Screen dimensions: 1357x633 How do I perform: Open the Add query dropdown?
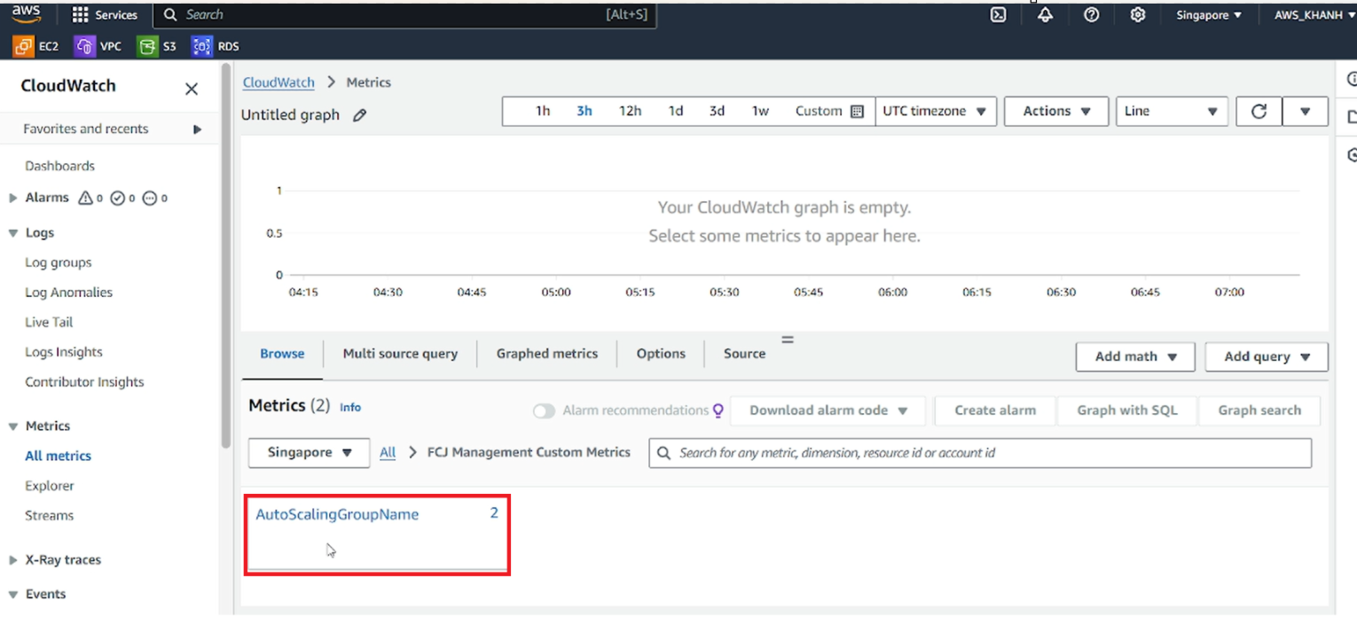[x=1267, y=356]
